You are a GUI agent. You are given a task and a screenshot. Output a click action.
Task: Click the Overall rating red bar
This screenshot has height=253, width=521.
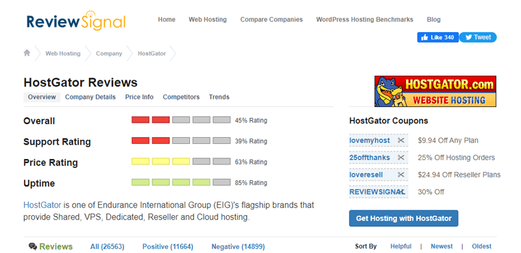181,120
